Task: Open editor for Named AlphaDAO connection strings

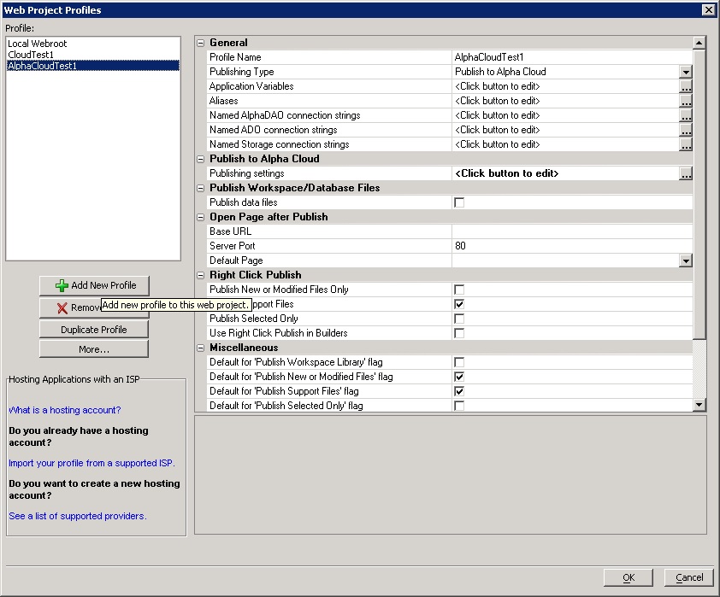Action: click(x=686, y=115)
